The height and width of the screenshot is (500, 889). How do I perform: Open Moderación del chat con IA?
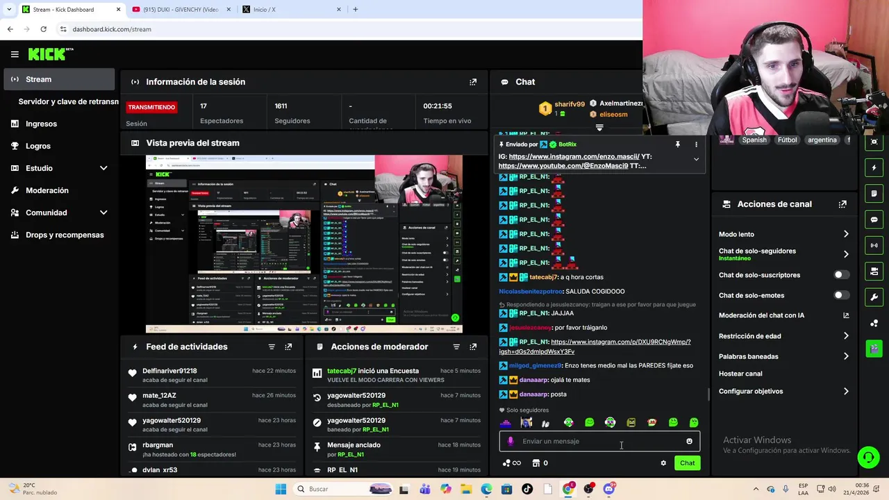tap(783, 315)
